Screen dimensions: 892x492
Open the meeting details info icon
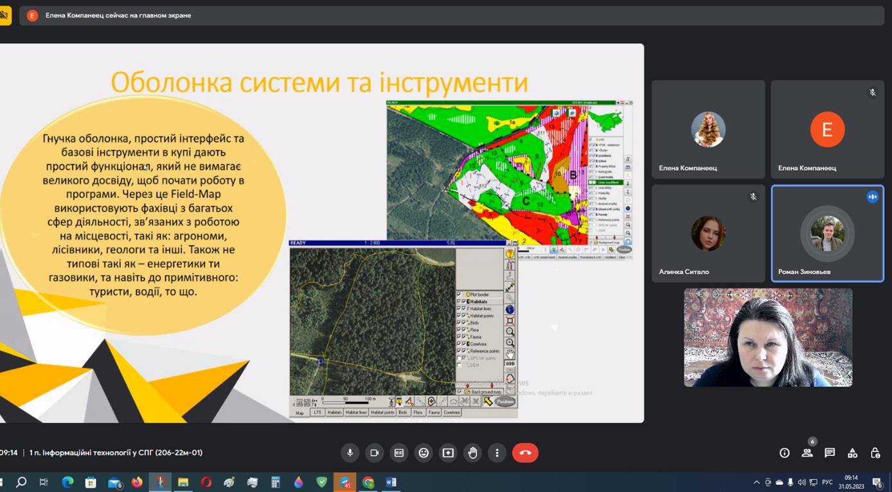coord(784,453)
